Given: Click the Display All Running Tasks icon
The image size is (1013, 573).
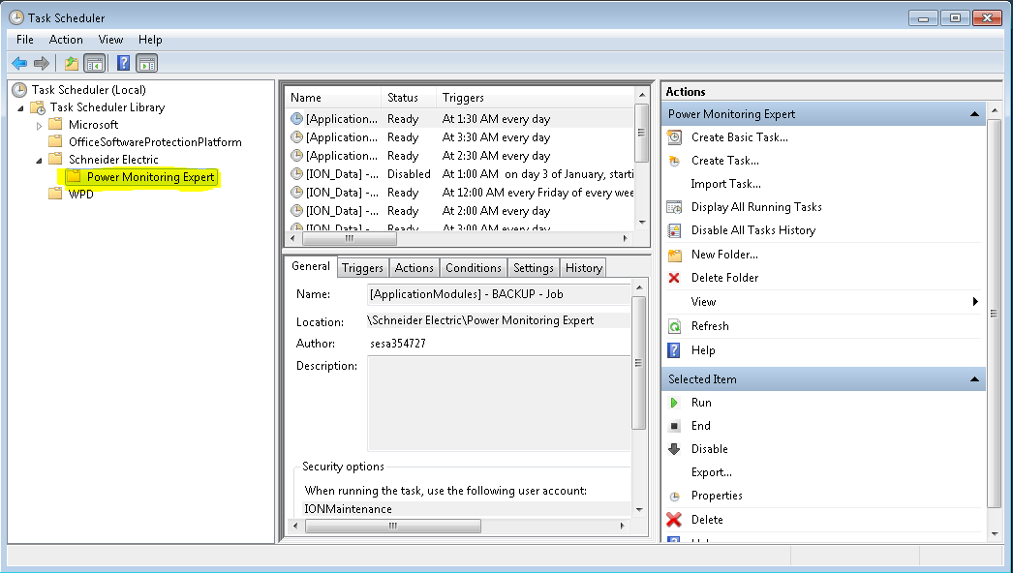Looking at the screenshot, I should 674,207.
